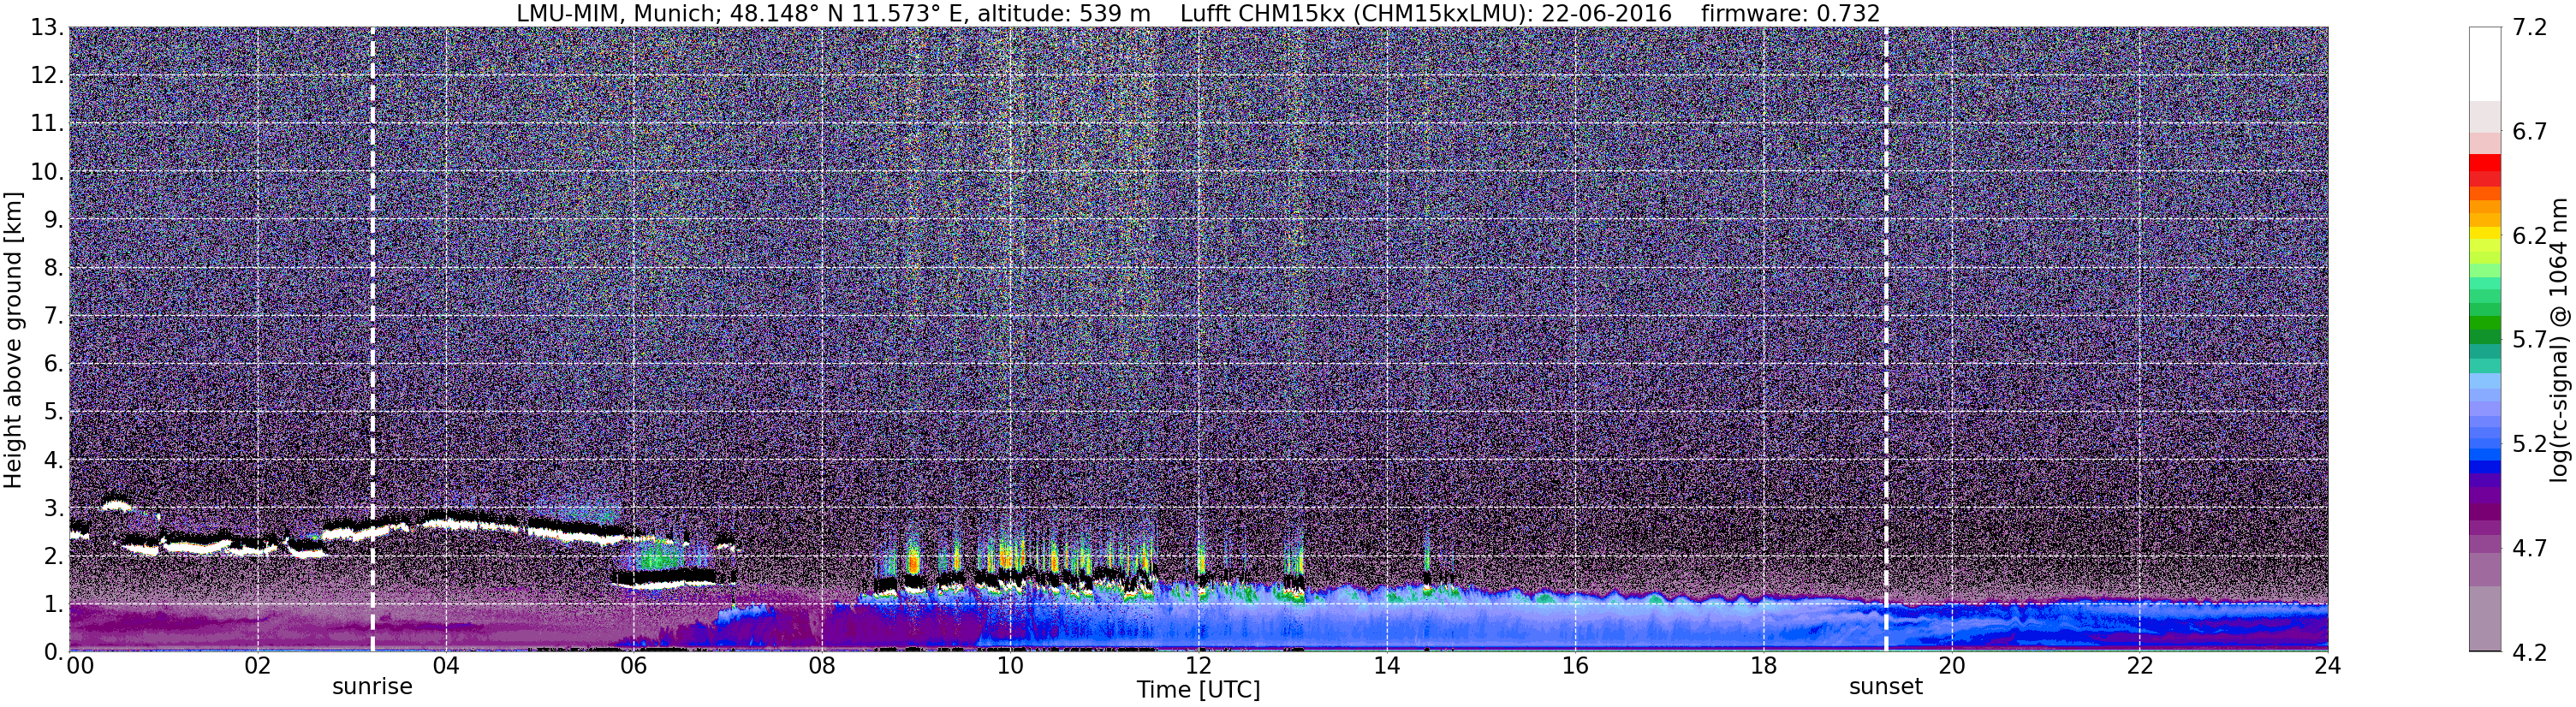Click the colorbar tick label "6.2"
Viewport: 2576px width, 707px height.
coord(2530,235)
